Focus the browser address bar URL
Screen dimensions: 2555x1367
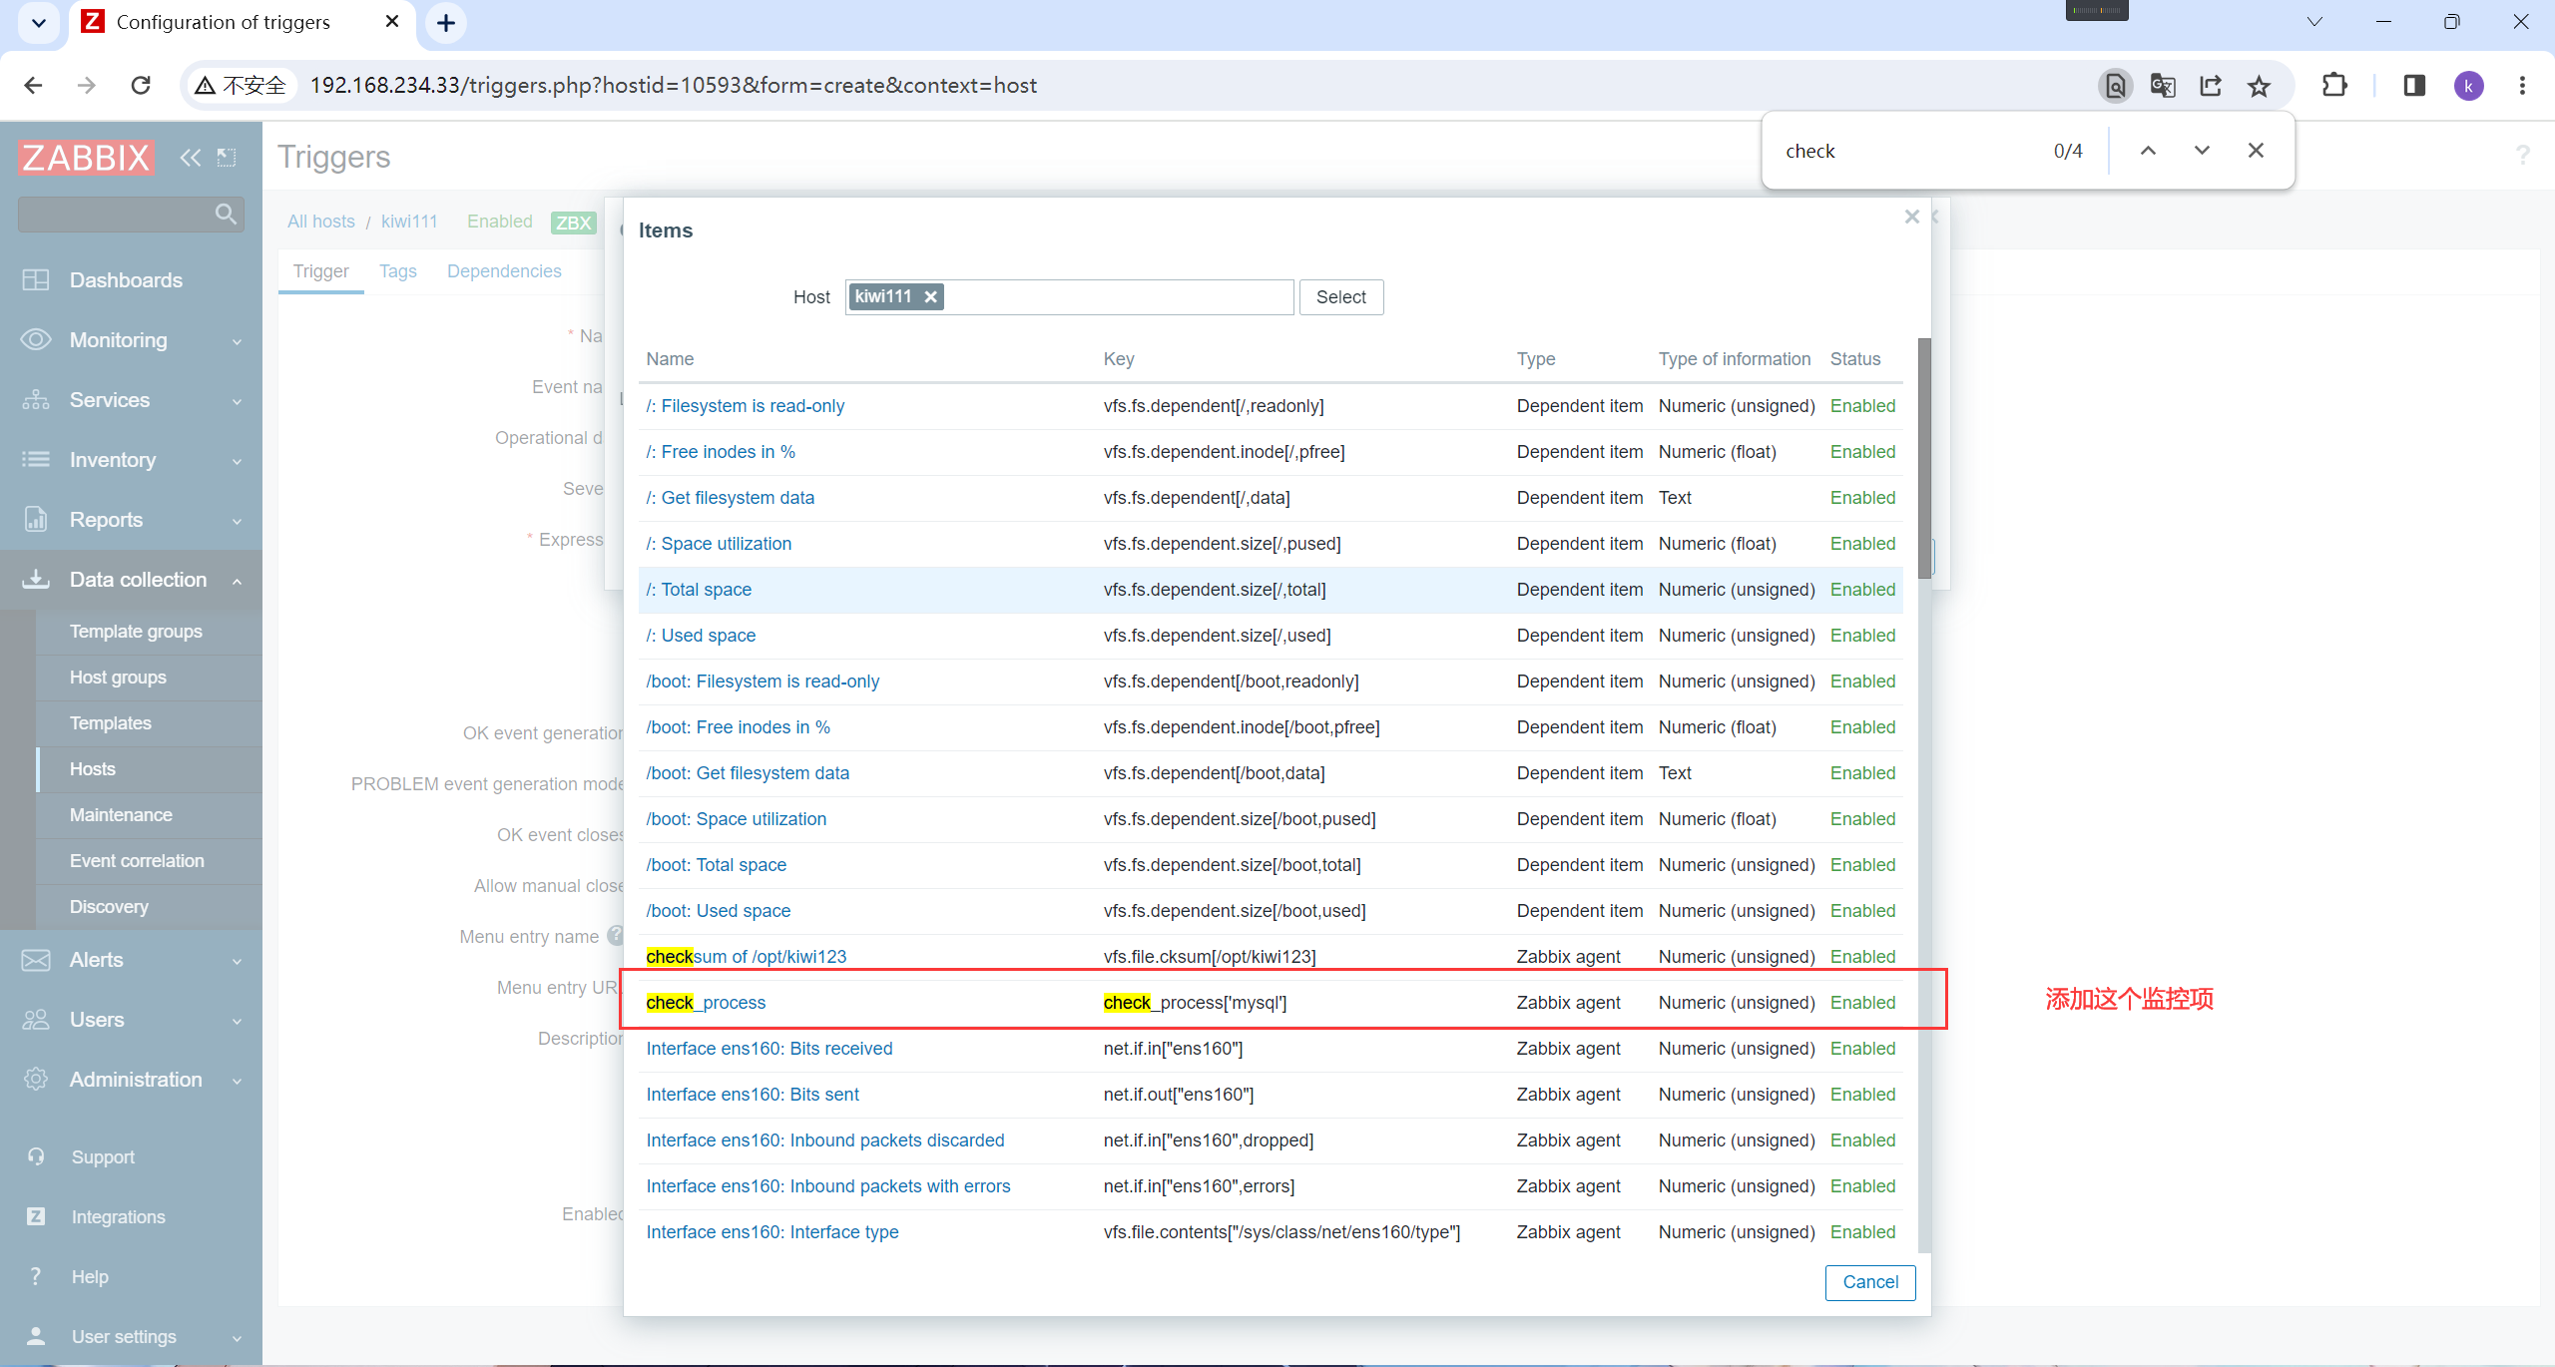pyautogui.click(x=673, y=86)
